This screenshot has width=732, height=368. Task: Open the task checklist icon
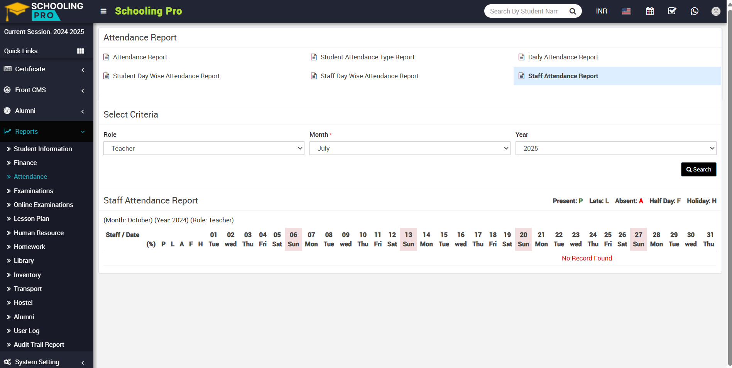pyautogui.click(x=672, y=11)
